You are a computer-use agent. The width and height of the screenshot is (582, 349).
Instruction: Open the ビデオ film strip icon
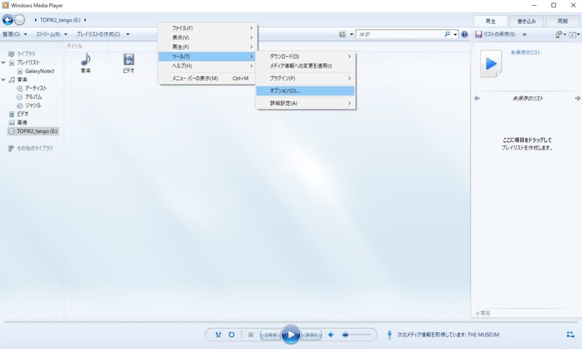tap(128, 60)
